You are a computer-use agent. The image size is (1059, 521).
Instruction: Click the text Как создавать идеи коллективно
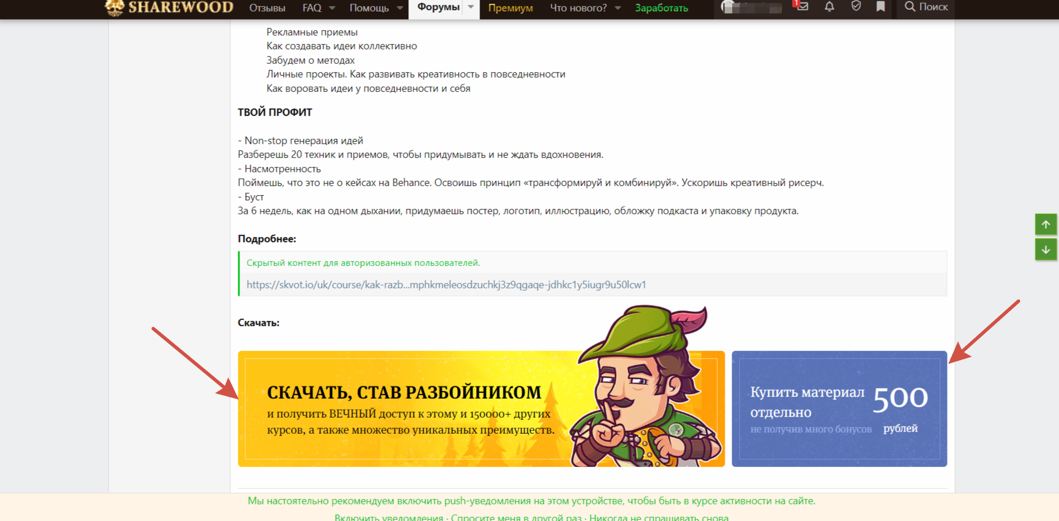[x=342, y=46]
